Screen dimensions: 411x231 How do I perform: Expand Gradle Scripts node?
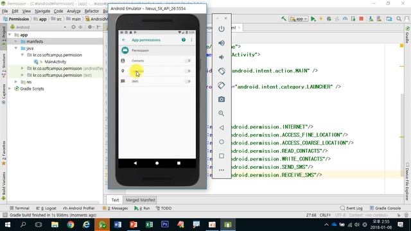tap(10, 89)
